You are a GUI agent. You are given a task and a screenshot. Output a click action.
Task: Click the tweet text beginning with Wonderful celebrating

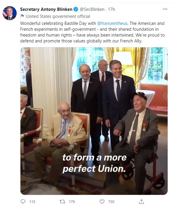tap(92, 32)
